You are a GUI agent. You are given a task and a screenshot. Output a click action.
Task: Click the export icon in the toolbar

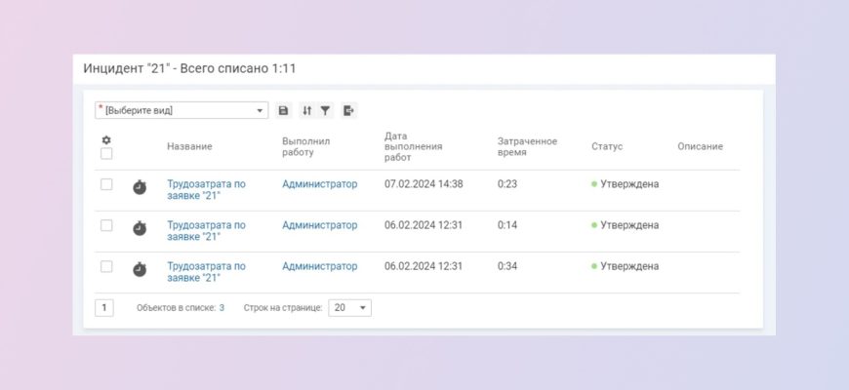click(348, 111)
